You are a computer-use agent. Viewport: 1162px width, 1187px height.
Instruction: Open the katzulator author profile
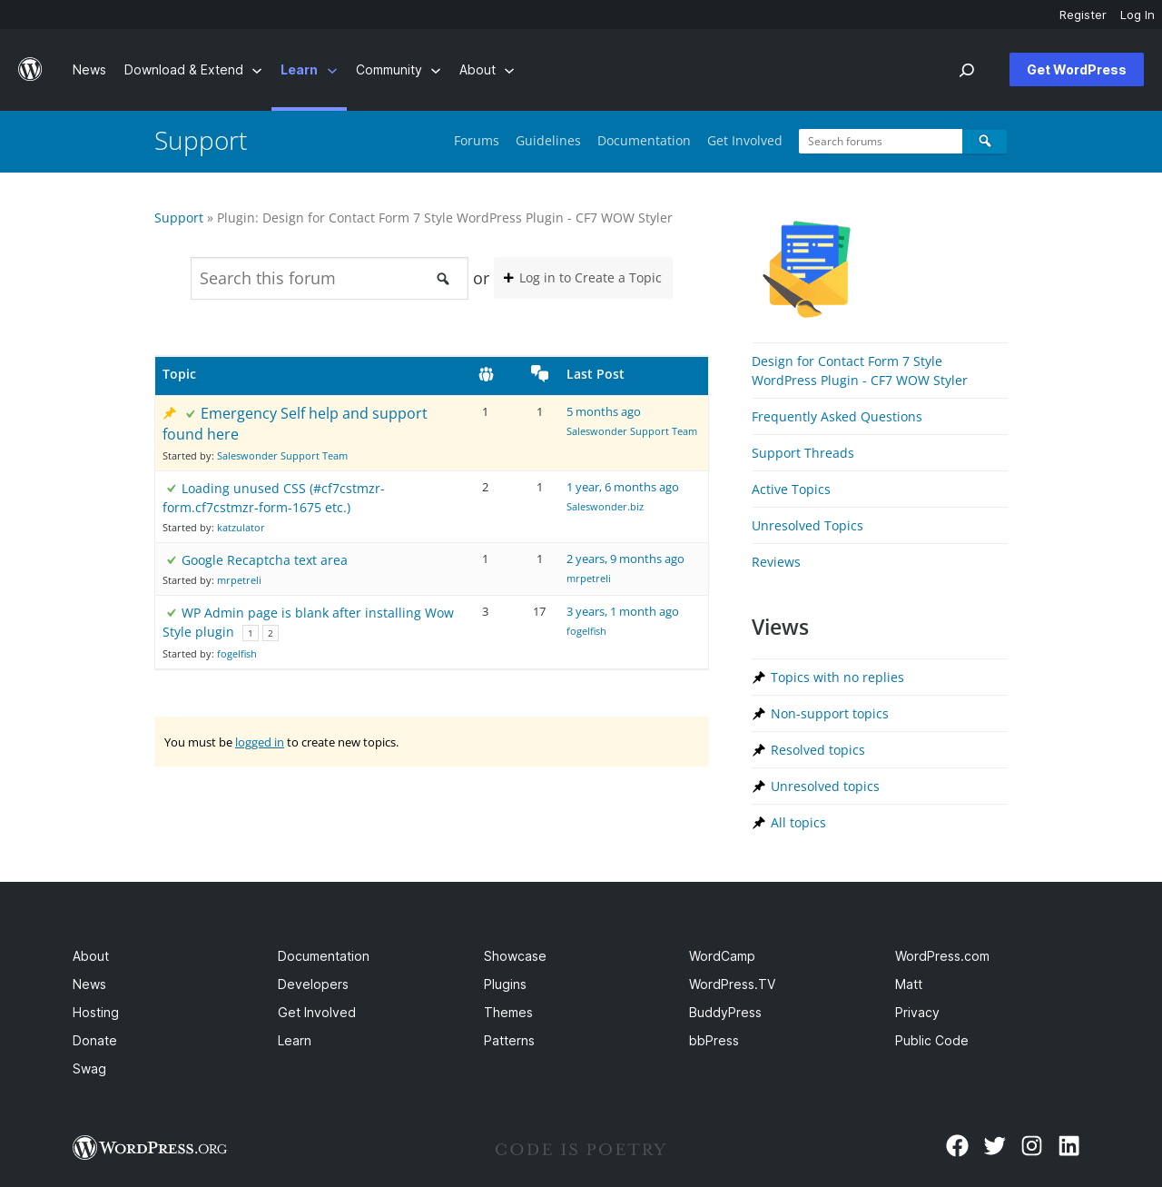click(x=241, y=528)
